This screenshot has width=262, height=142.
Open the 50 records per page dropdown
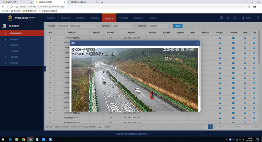(x=100, y=127)
